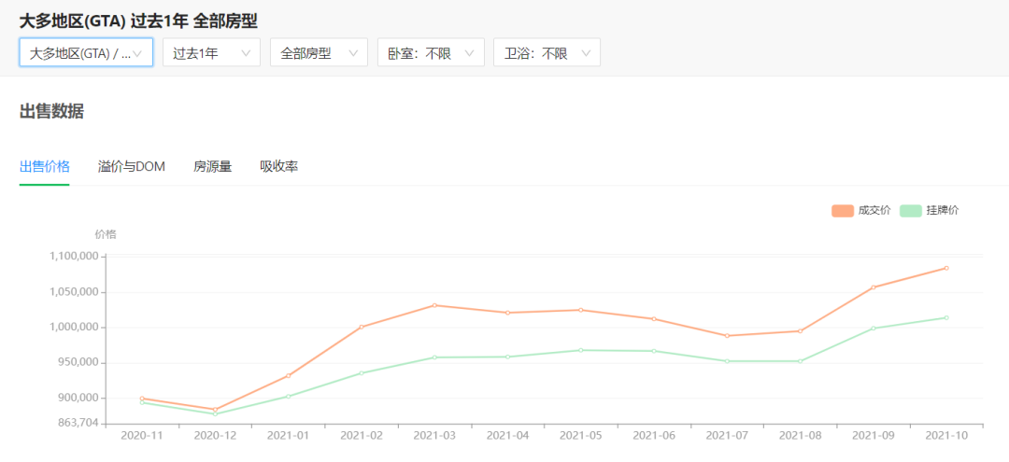Click the 2021-06 x-axis label
The width and height of the screenshot is (1009, 462).
pos(654,435)
